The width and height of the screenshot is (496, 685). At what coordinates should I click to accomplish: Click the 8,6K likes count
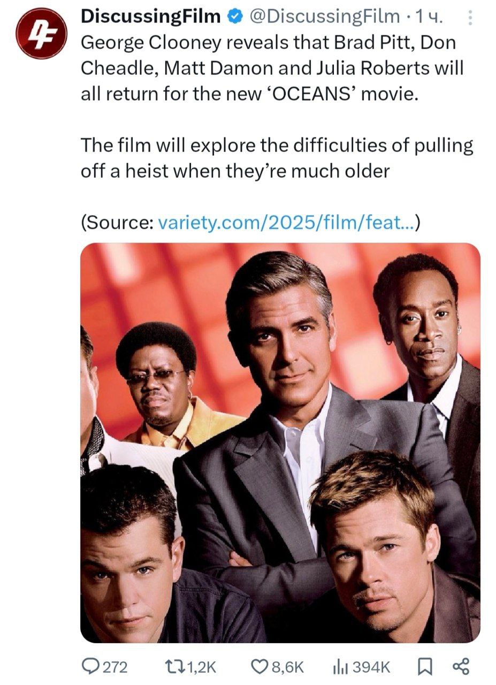[x=288, y=667]
